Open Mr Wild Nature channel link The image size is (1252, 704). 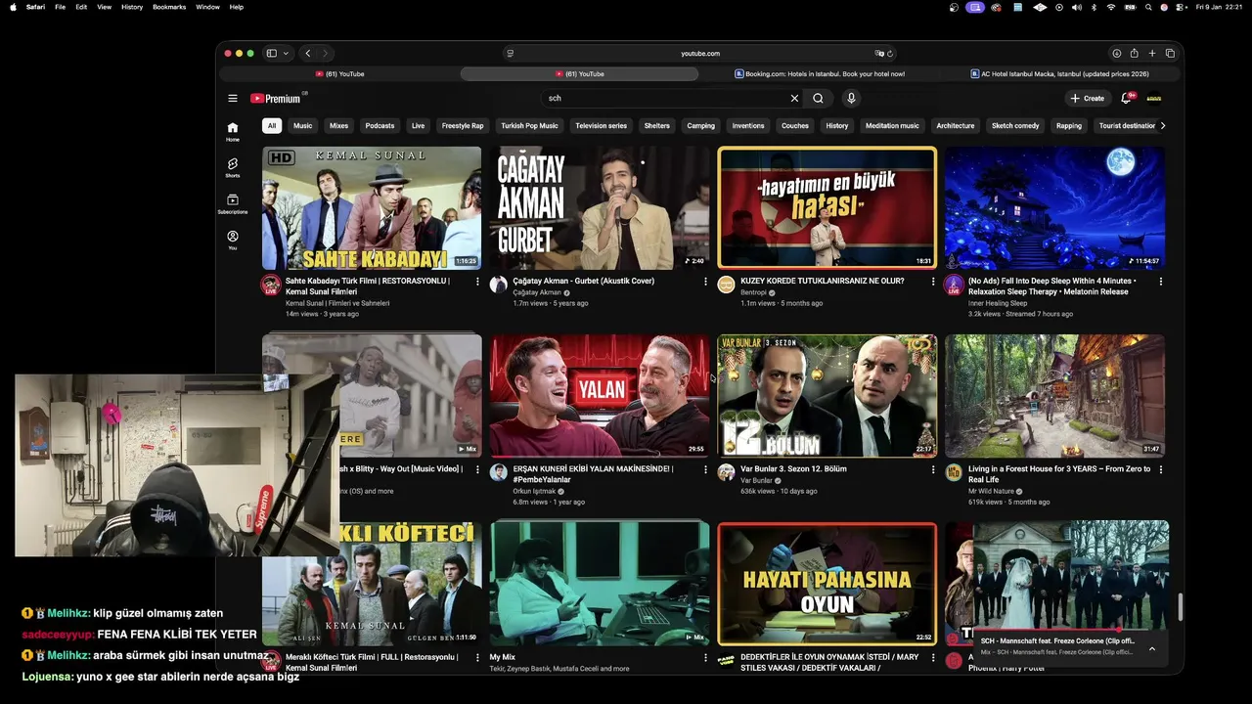[992, 491]
